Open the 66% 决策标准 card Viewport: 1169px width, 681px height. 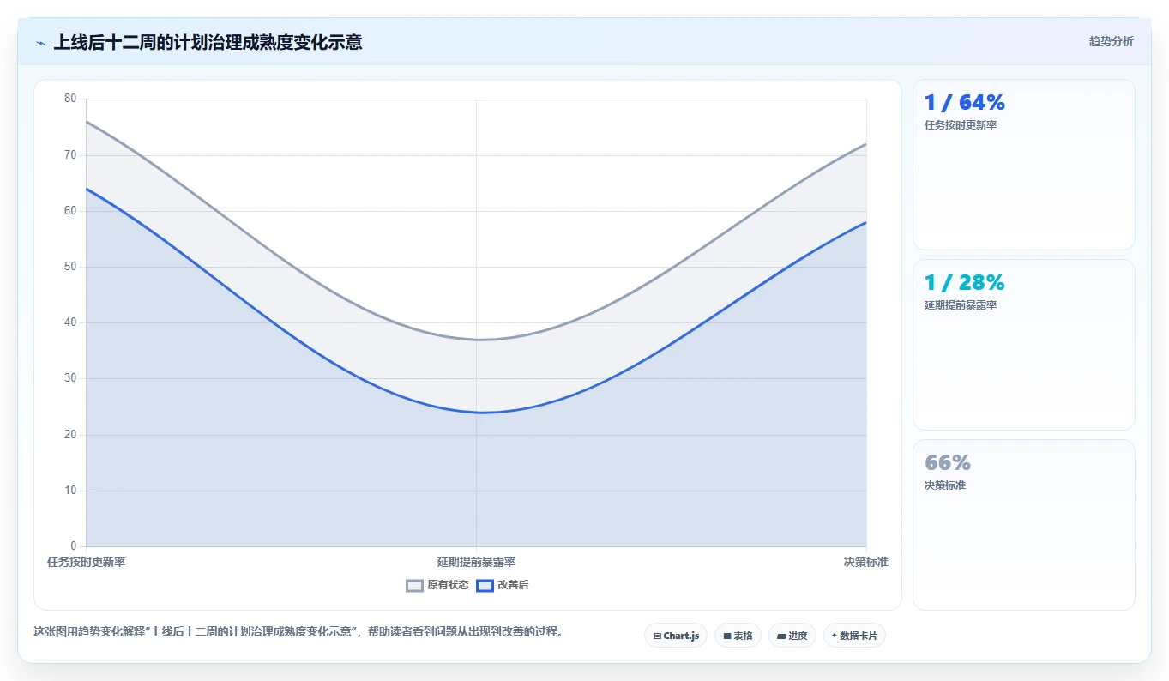pyautogui.click(x=1024, y=525)
